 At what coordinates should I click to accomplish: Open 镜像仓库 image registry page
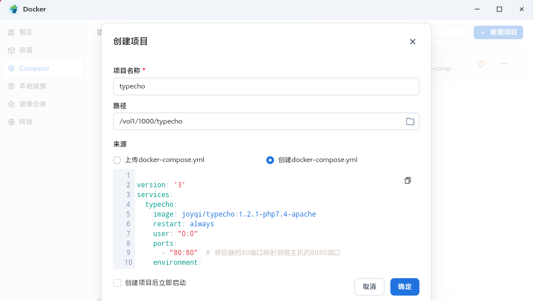(32, 104)
